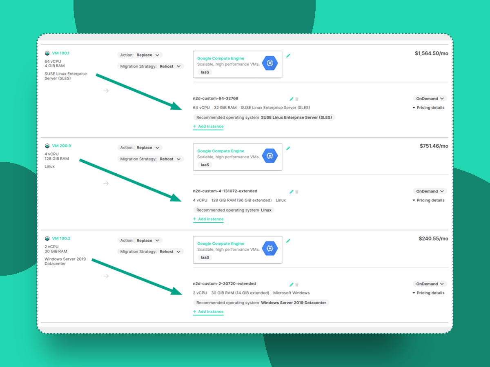Screen dimensions: 490x367
Task: Open Action Replace dropdown for VM 100.1
Action: (140, 55)
